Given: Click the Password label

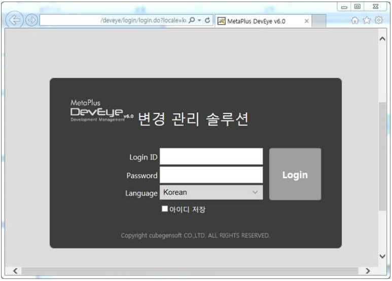Looking at the screenshot, I should (x=142, y=176).
